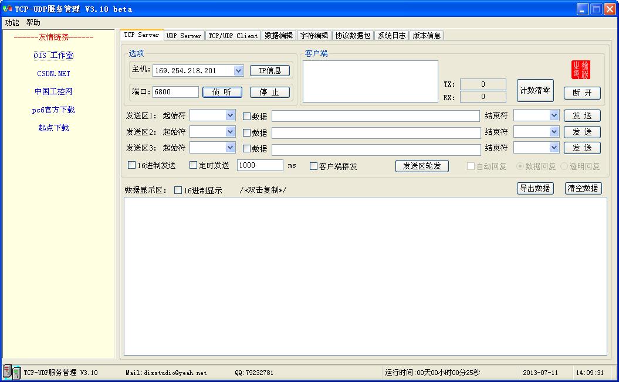The image size is (619, 382).
Task: Click the red seal logo icon
Action: [x=581, y=70]
